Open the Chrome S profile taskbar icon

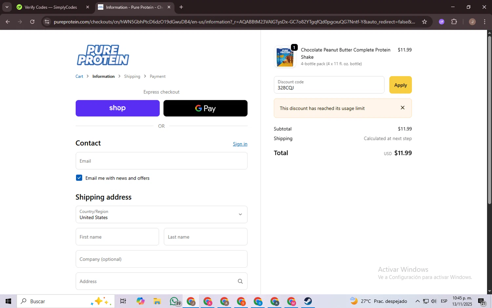pos(241,301)
